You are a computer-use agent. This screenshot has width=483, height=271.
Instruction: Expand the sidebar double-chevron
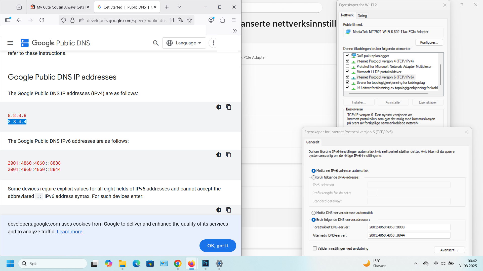(x=235, y=31)
